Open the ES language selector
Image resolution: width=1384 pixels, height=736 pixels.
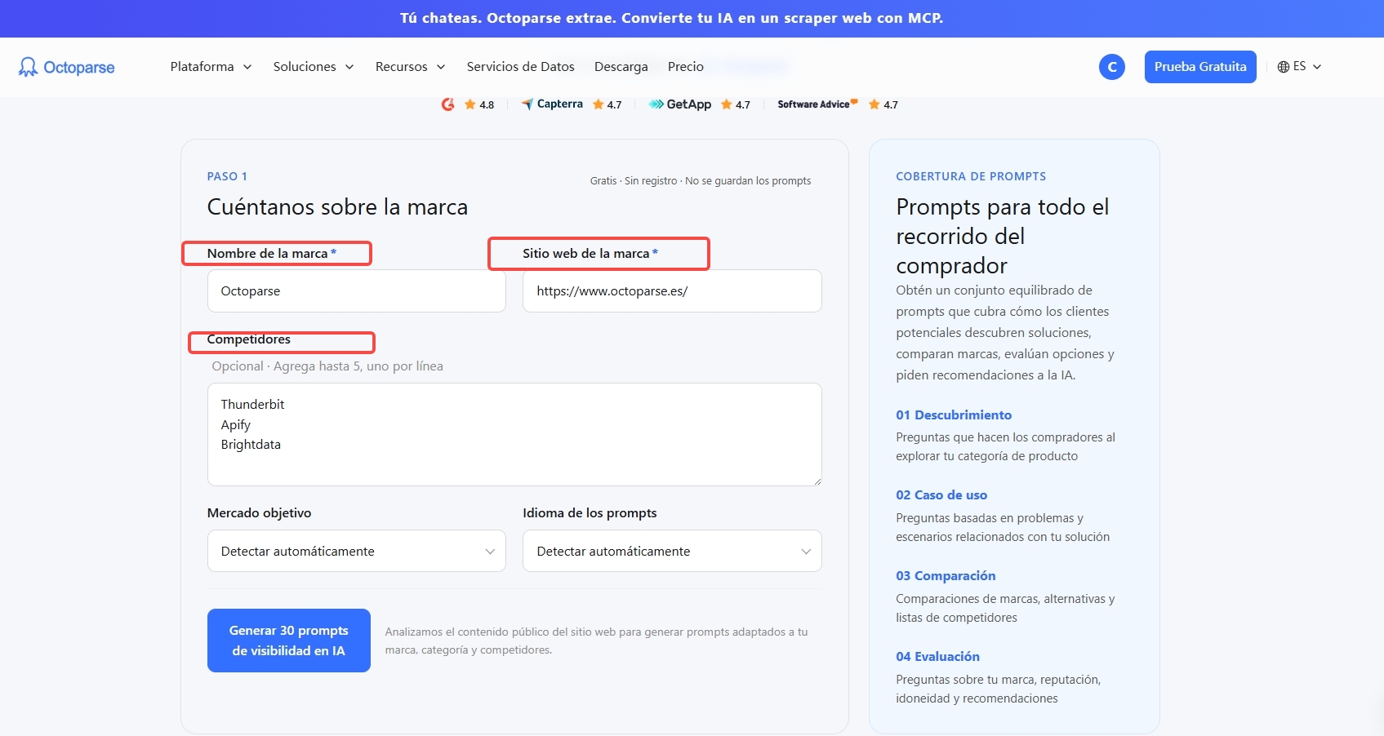1300,67
